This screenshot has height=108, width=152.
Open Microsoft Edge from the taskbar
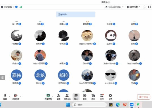pos(118,105)
